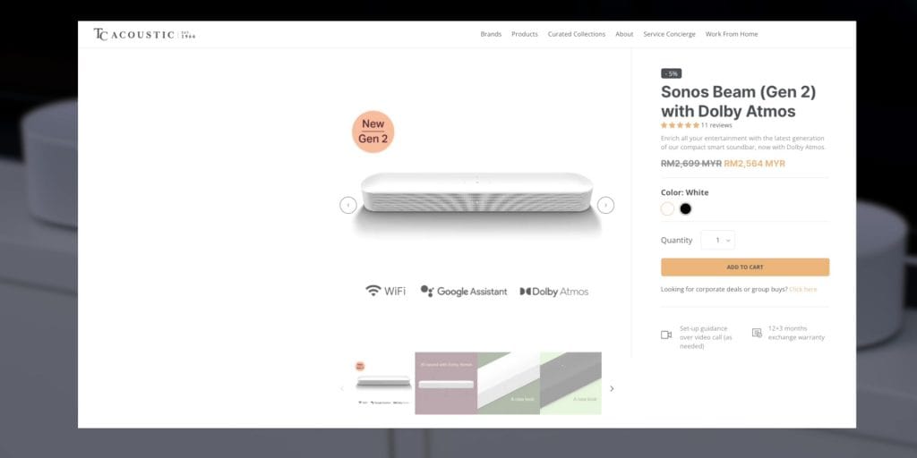
Task: Open the 11 reviews link
Action: point(716,125)
